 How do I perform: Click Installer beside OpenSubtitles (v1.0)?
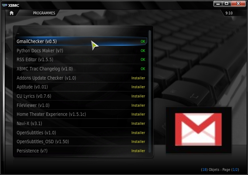coord(138,133)
